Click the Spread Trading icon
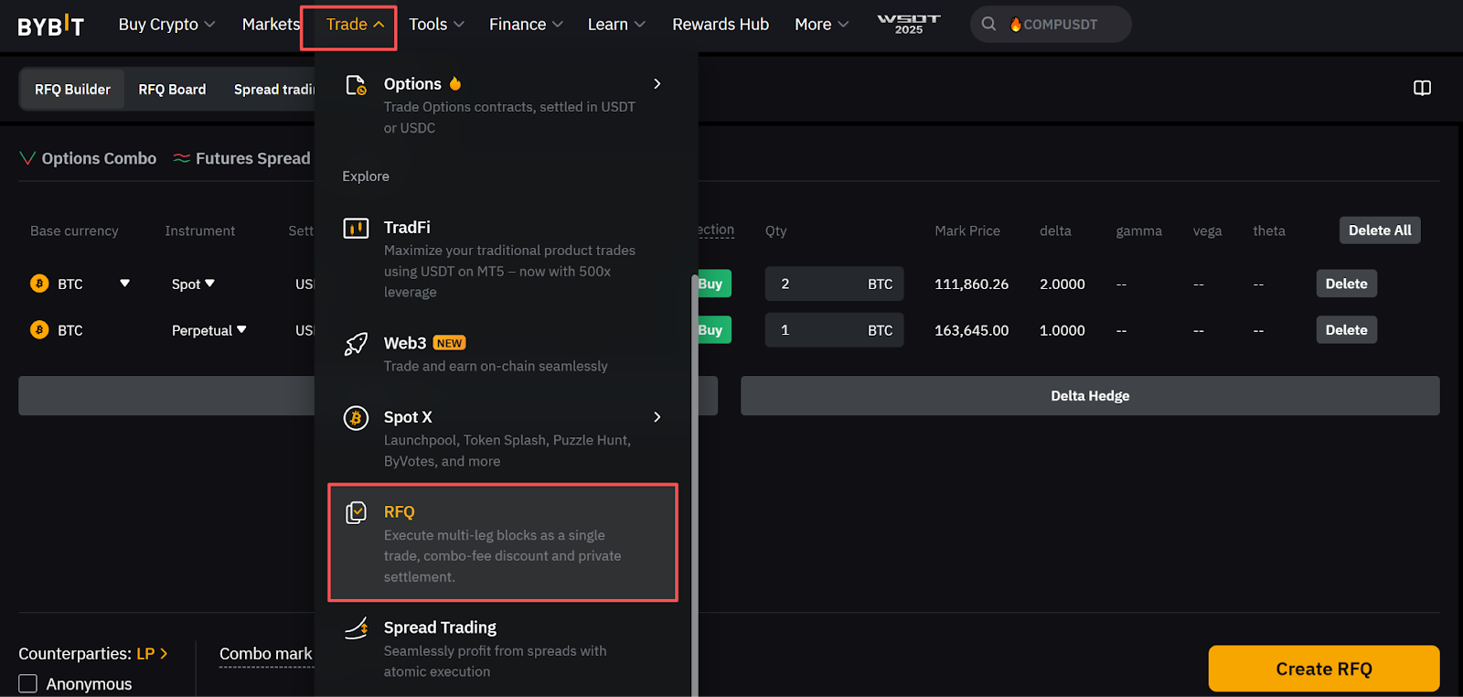This screenshot has width=1463, height=697. [356, 628]
